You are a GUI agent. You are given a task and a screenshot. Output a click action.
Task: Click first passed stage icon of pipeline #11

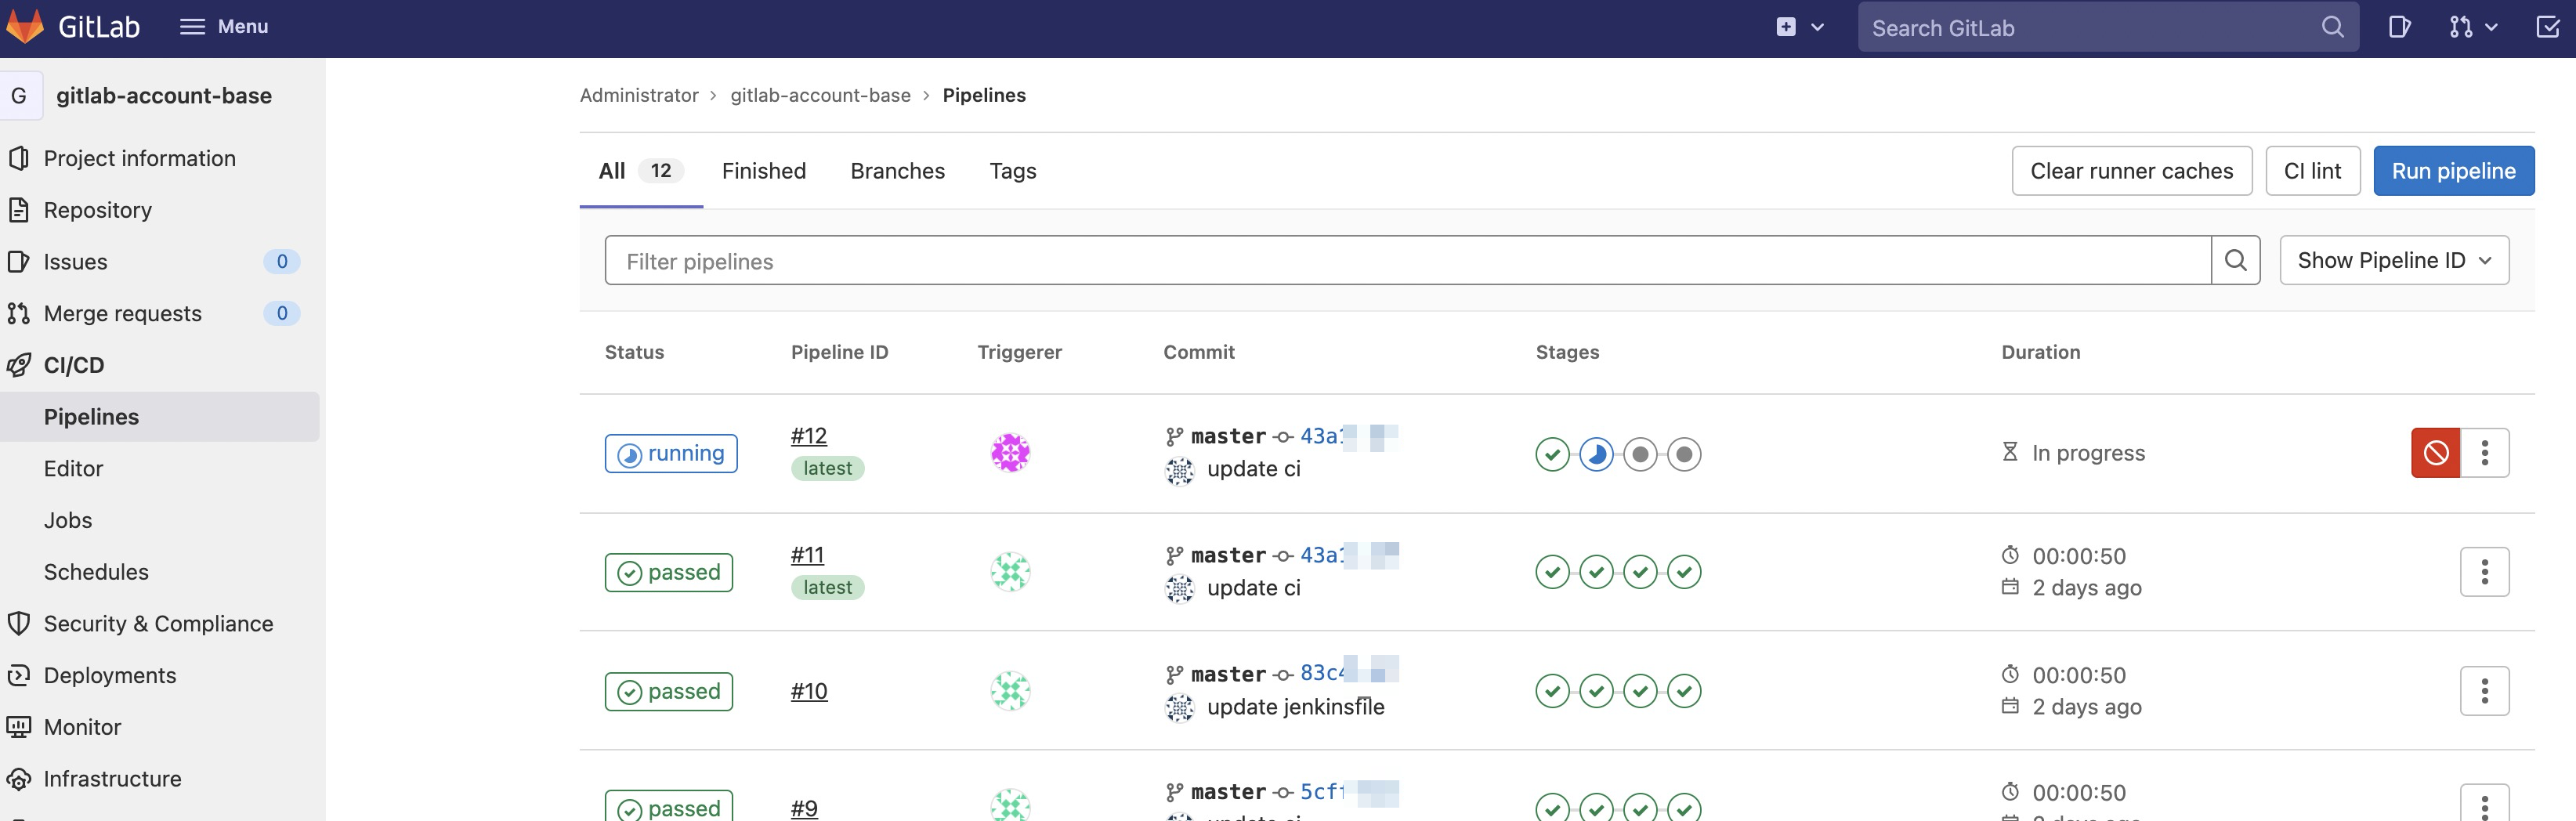1552,572
